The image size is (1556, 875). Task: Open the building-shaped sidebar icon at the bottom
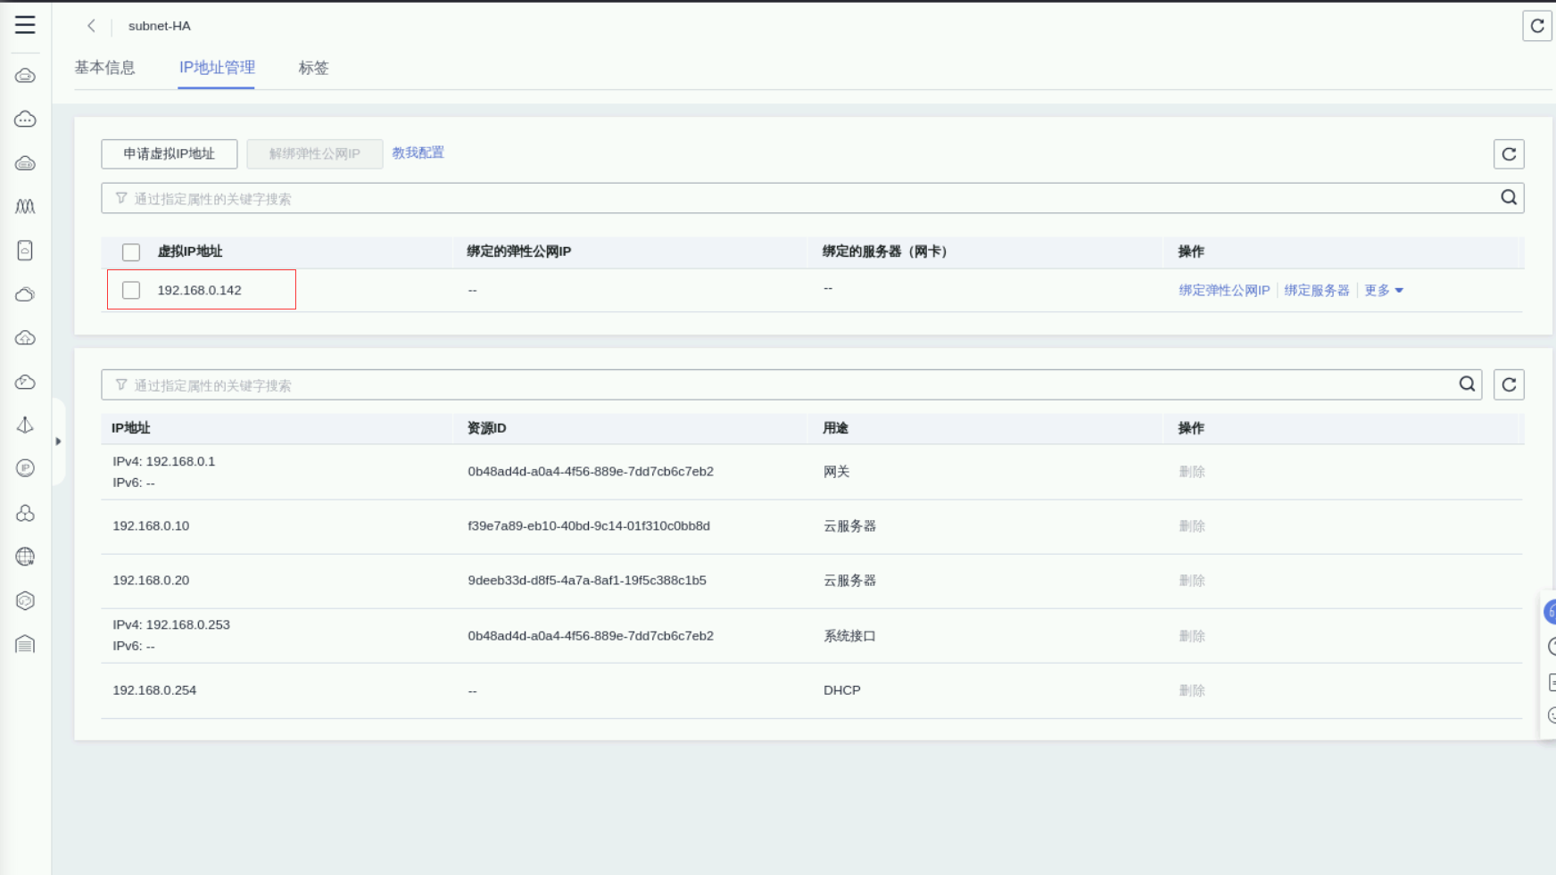(x=25, y=644)
